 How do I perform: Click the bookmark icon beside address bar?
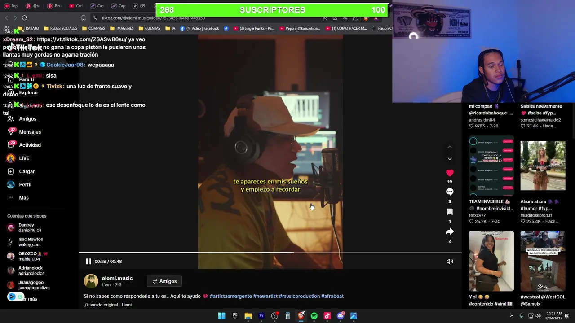(x=84, y=18)
